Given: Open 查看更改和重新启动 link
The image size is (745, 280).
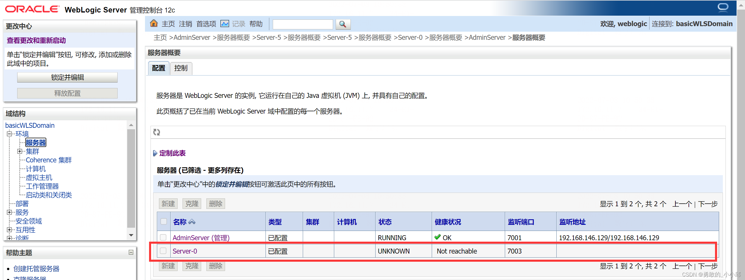Looking at the screenshot, I should [36, 40].
